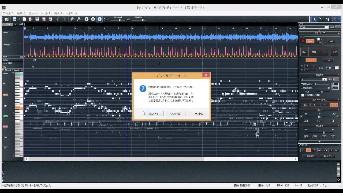Screen dimensions: 343x193
Task: Start playback with the green play button
Action: pyautogui.click(x=99, y=19)
